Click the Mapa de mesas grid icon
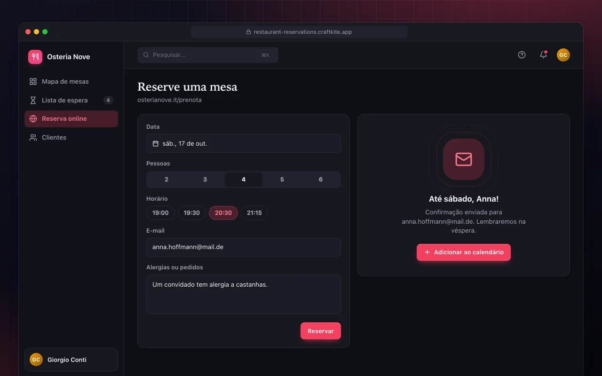The image size is (602, 376). coord(33,81)
